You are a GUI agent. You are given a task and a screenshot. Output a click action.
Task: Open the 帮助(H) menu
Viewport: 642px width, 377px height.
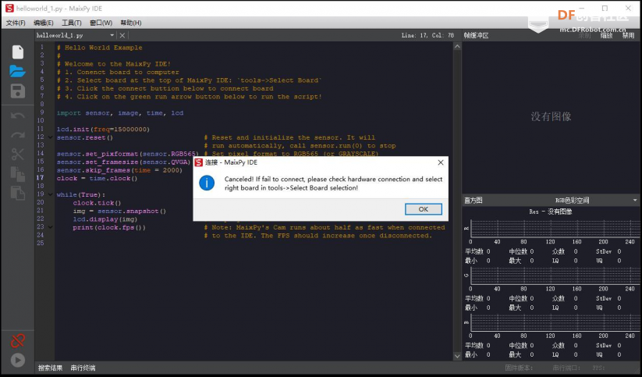[x=131, y=23]
